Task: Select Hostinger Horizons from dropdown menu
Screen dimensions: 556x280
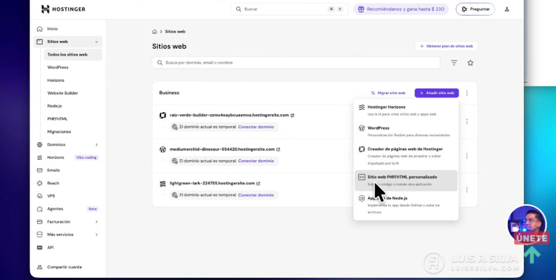Action: point(406,110)
